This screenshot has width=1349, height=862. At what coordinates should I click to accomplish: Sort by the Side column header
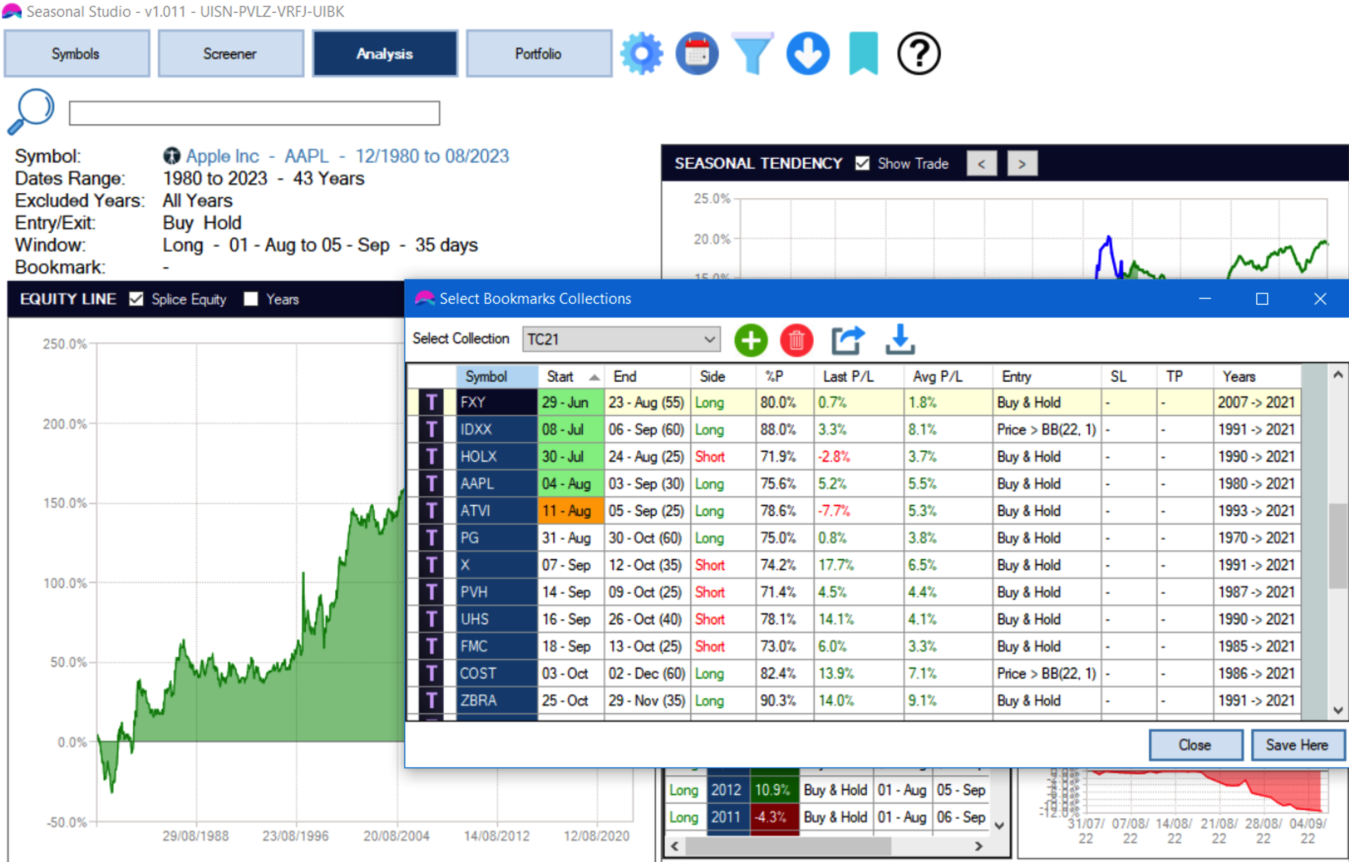click(x=723, y=377)
